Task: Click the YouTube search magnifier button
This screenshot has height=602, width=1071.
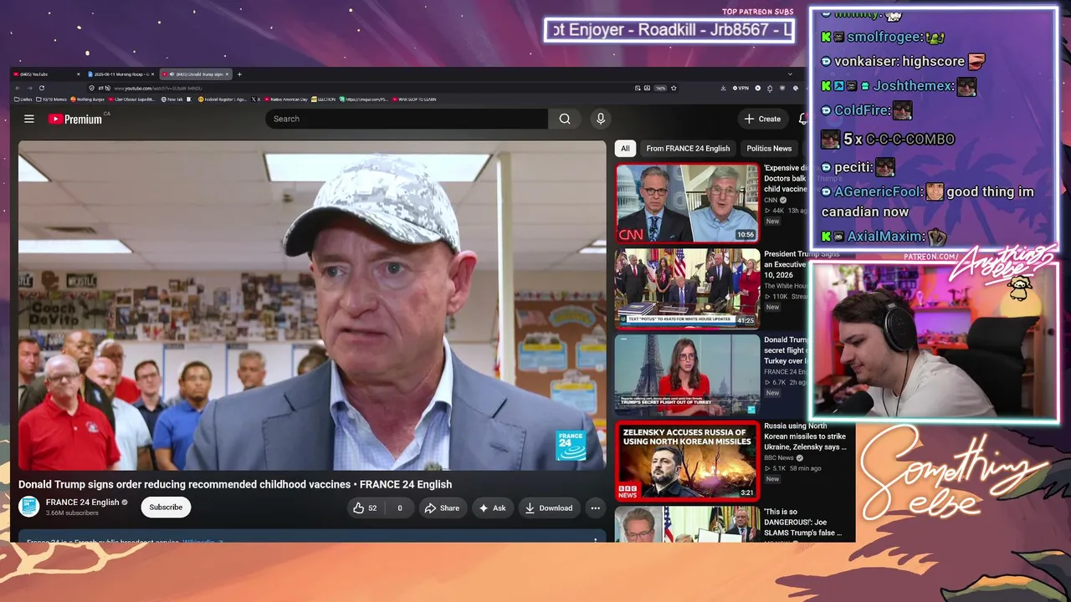Action: (x=565, y=119)
